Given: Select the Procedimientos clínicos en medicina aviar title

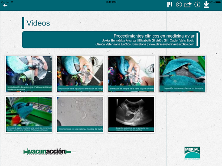Looking at the screenshot, I should point(154,36).
